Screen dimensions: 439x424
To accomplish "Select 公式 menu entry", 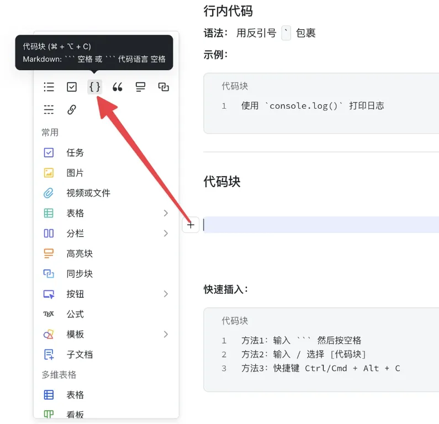I will 106,314.
